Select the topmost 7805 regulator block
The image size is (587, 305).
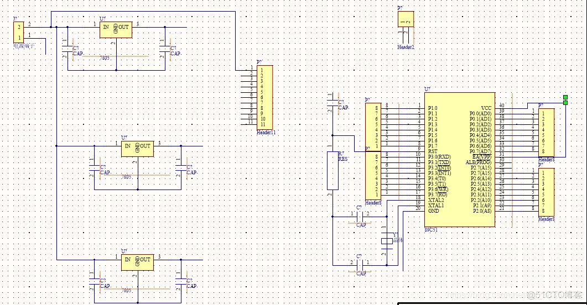coord(116,30)
